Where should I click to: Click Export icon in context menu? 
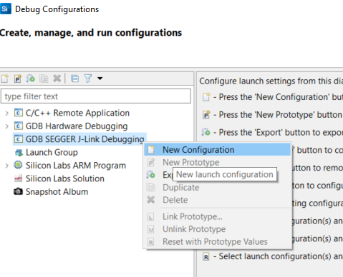tap(151, 175)
